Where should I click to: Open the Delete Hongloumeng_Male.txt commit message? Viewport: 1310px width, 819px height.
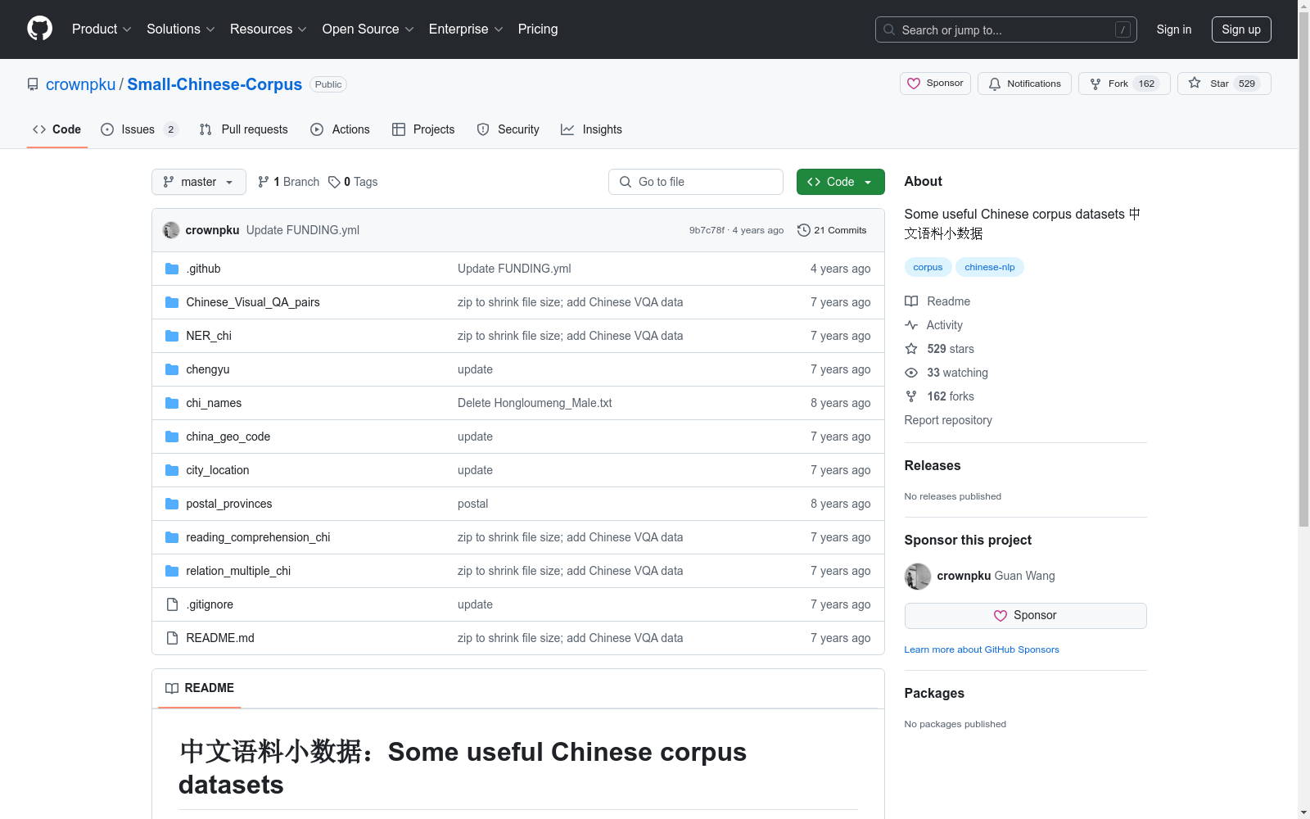tap(535, 403)
